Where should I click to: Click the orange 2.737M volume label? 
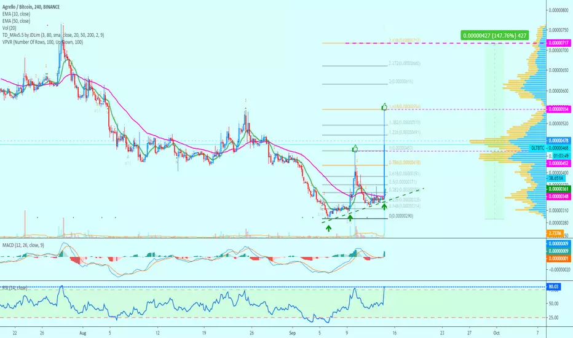pos(555,233)
